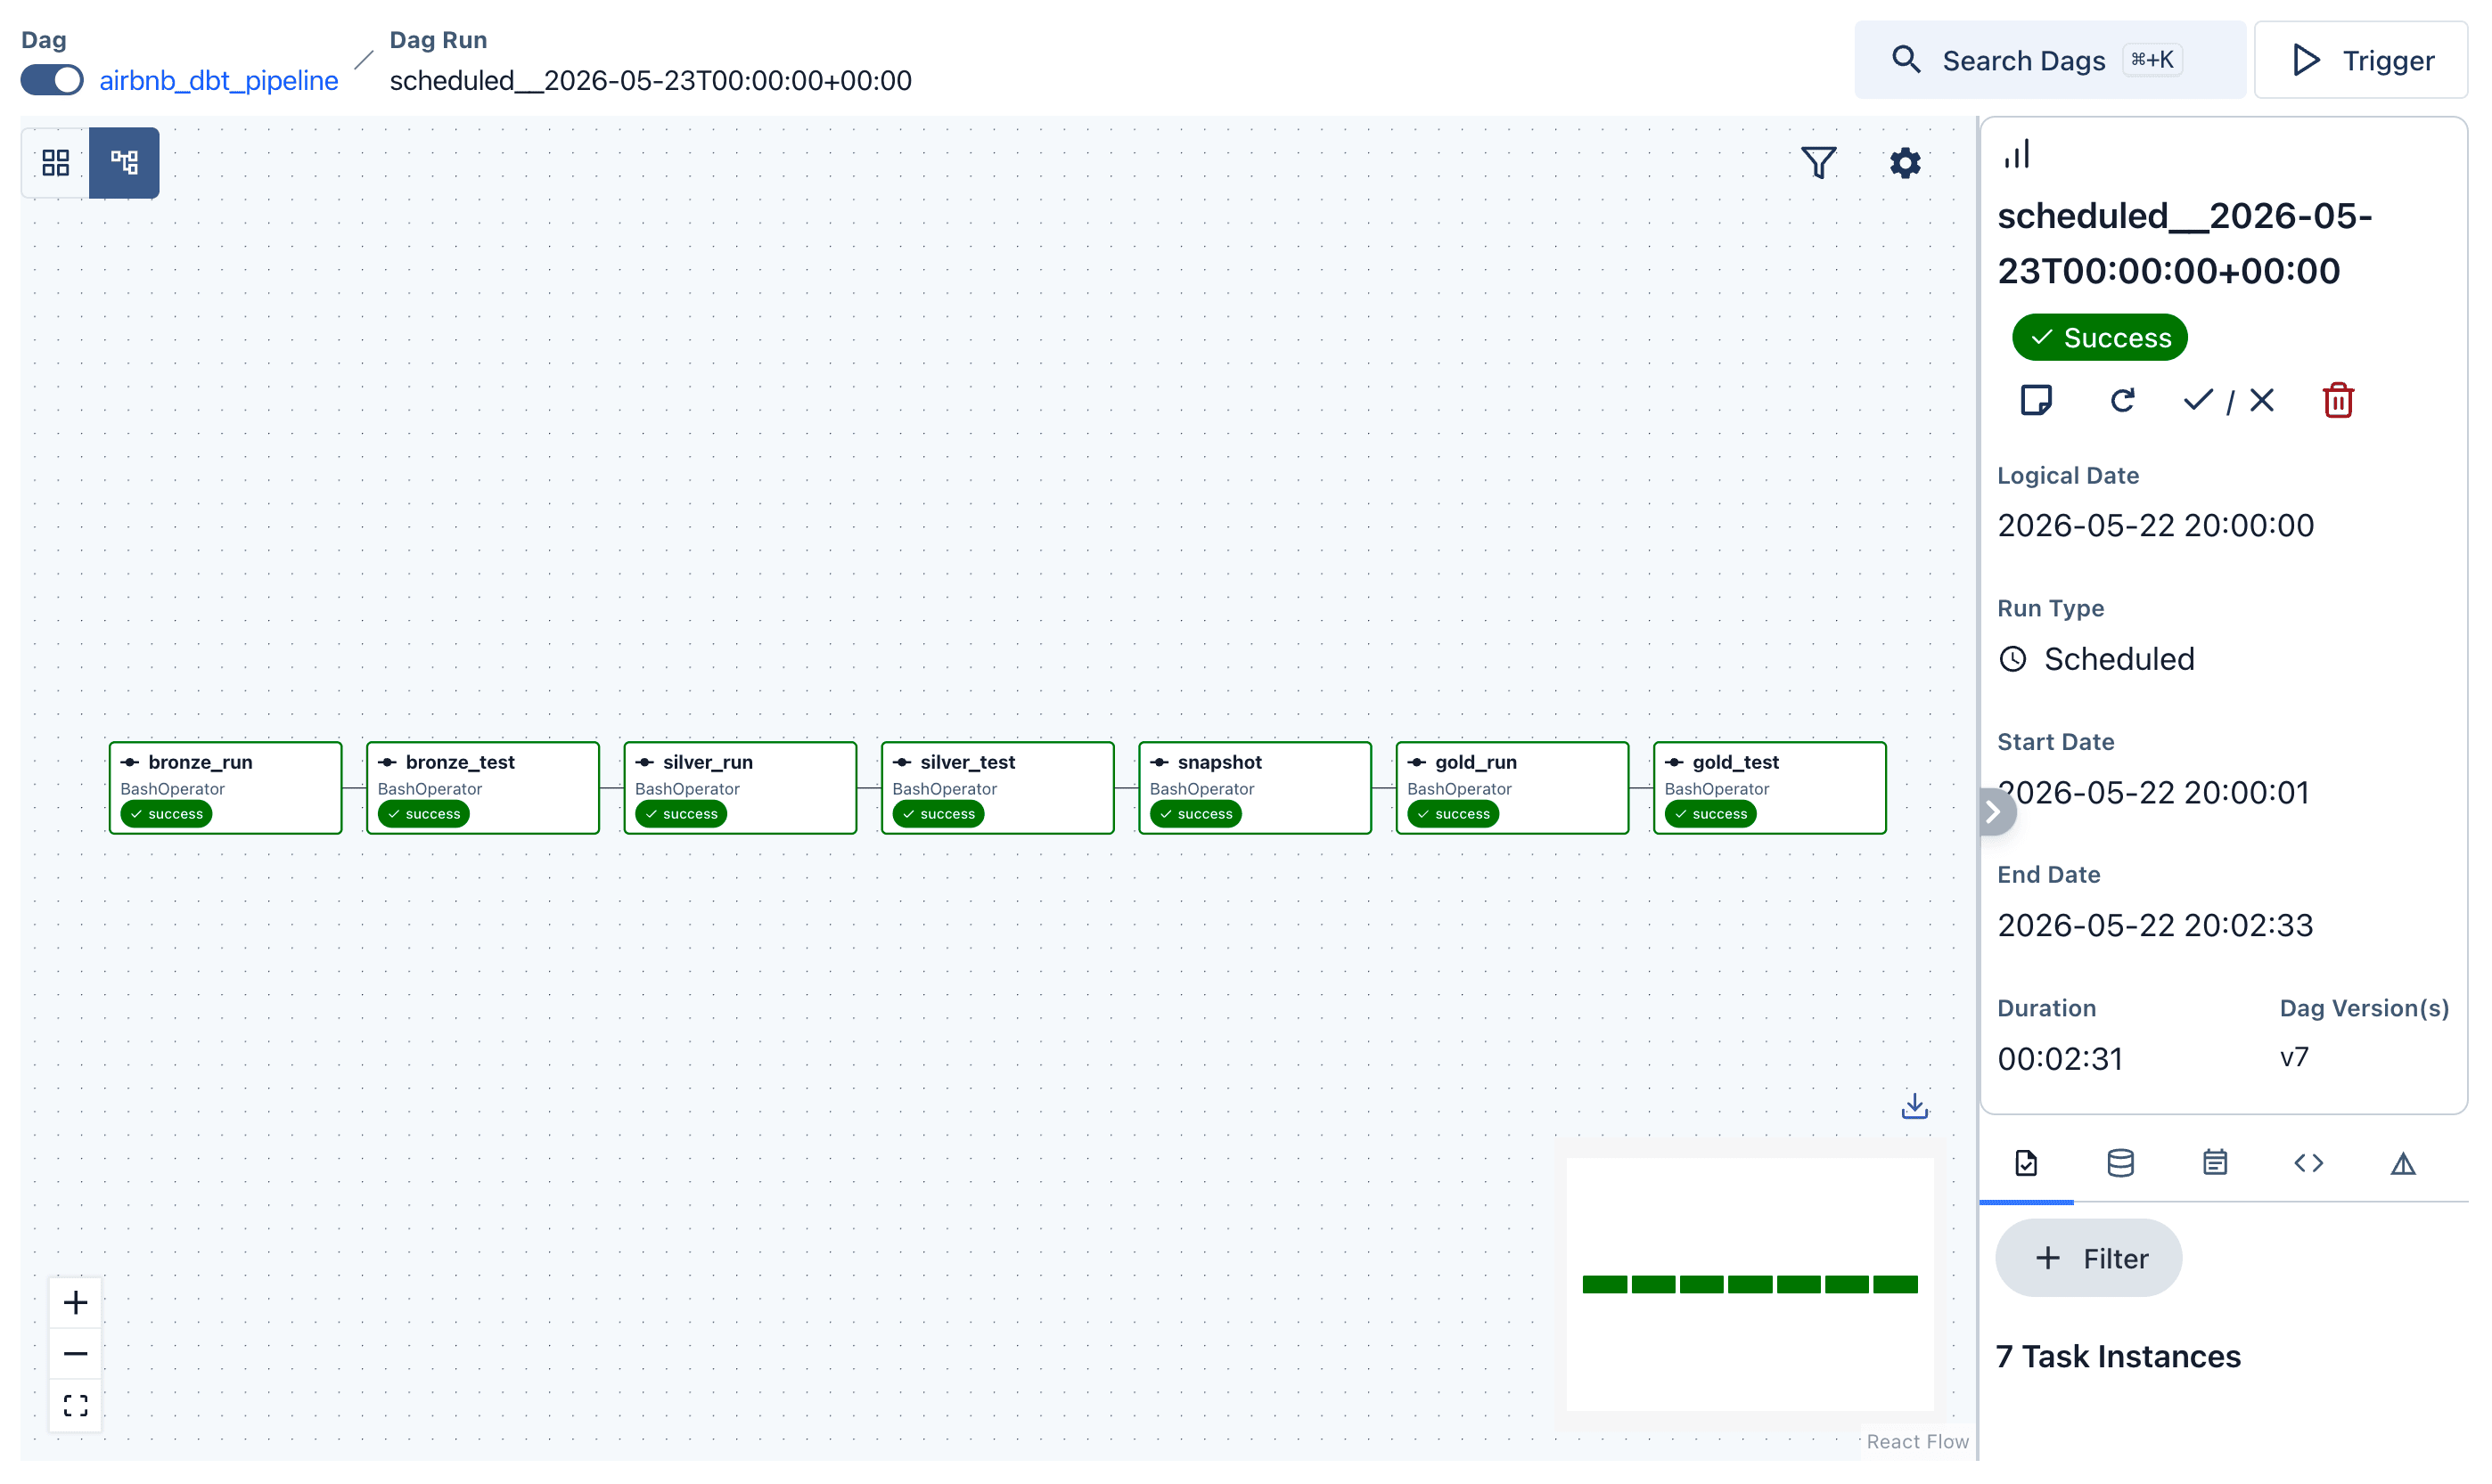Viewport: 2492px width, 1484px height.
Task: Click the Duration value 00:02:31
Action: 2061,1059
